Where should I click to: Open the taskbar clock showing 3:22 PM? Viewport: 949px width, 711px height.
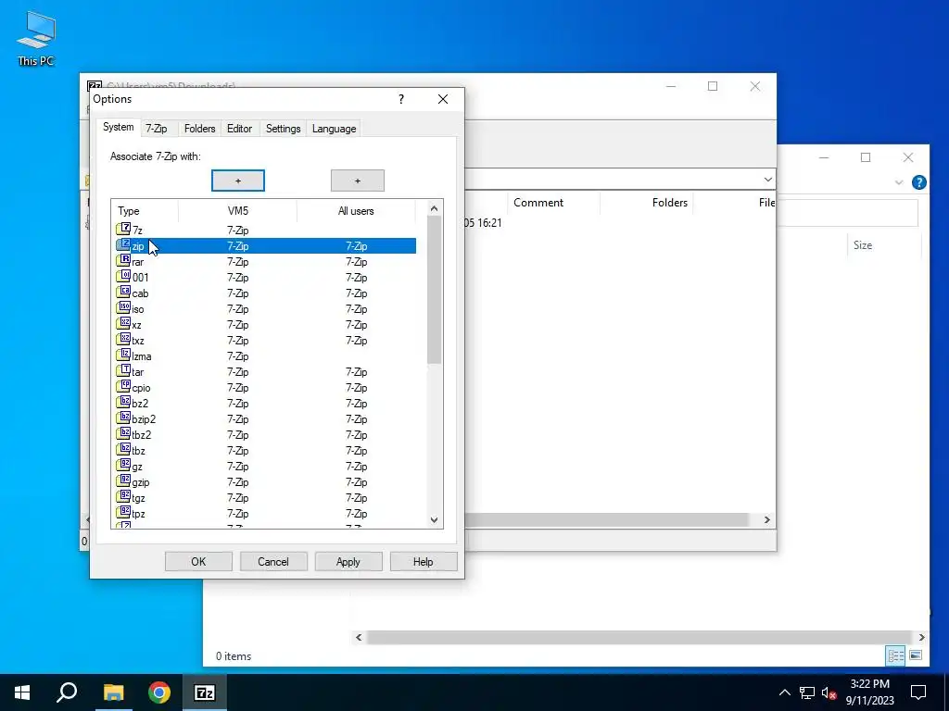pos(869,692)
